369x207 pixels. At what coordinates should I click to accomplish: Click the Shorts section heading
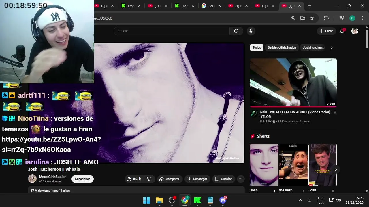(x=263, y=136)
